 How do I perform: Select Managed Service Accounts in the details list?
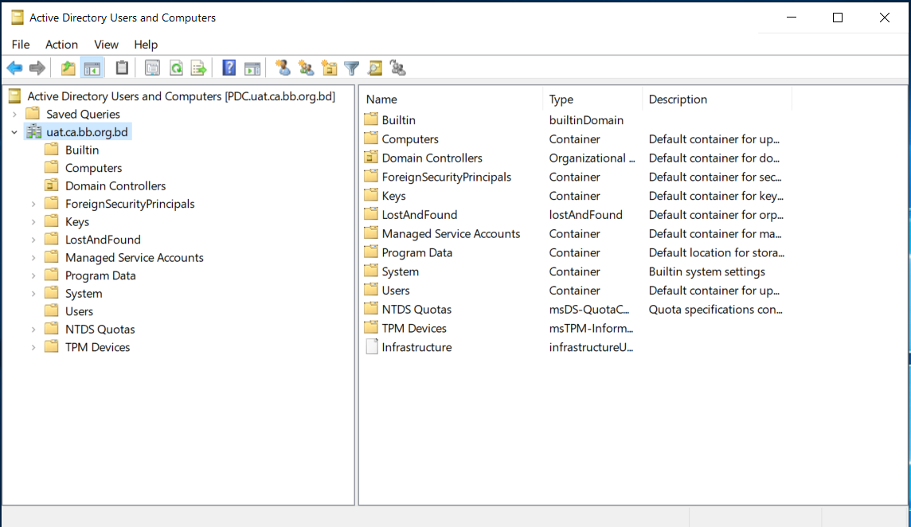[451, 233]
